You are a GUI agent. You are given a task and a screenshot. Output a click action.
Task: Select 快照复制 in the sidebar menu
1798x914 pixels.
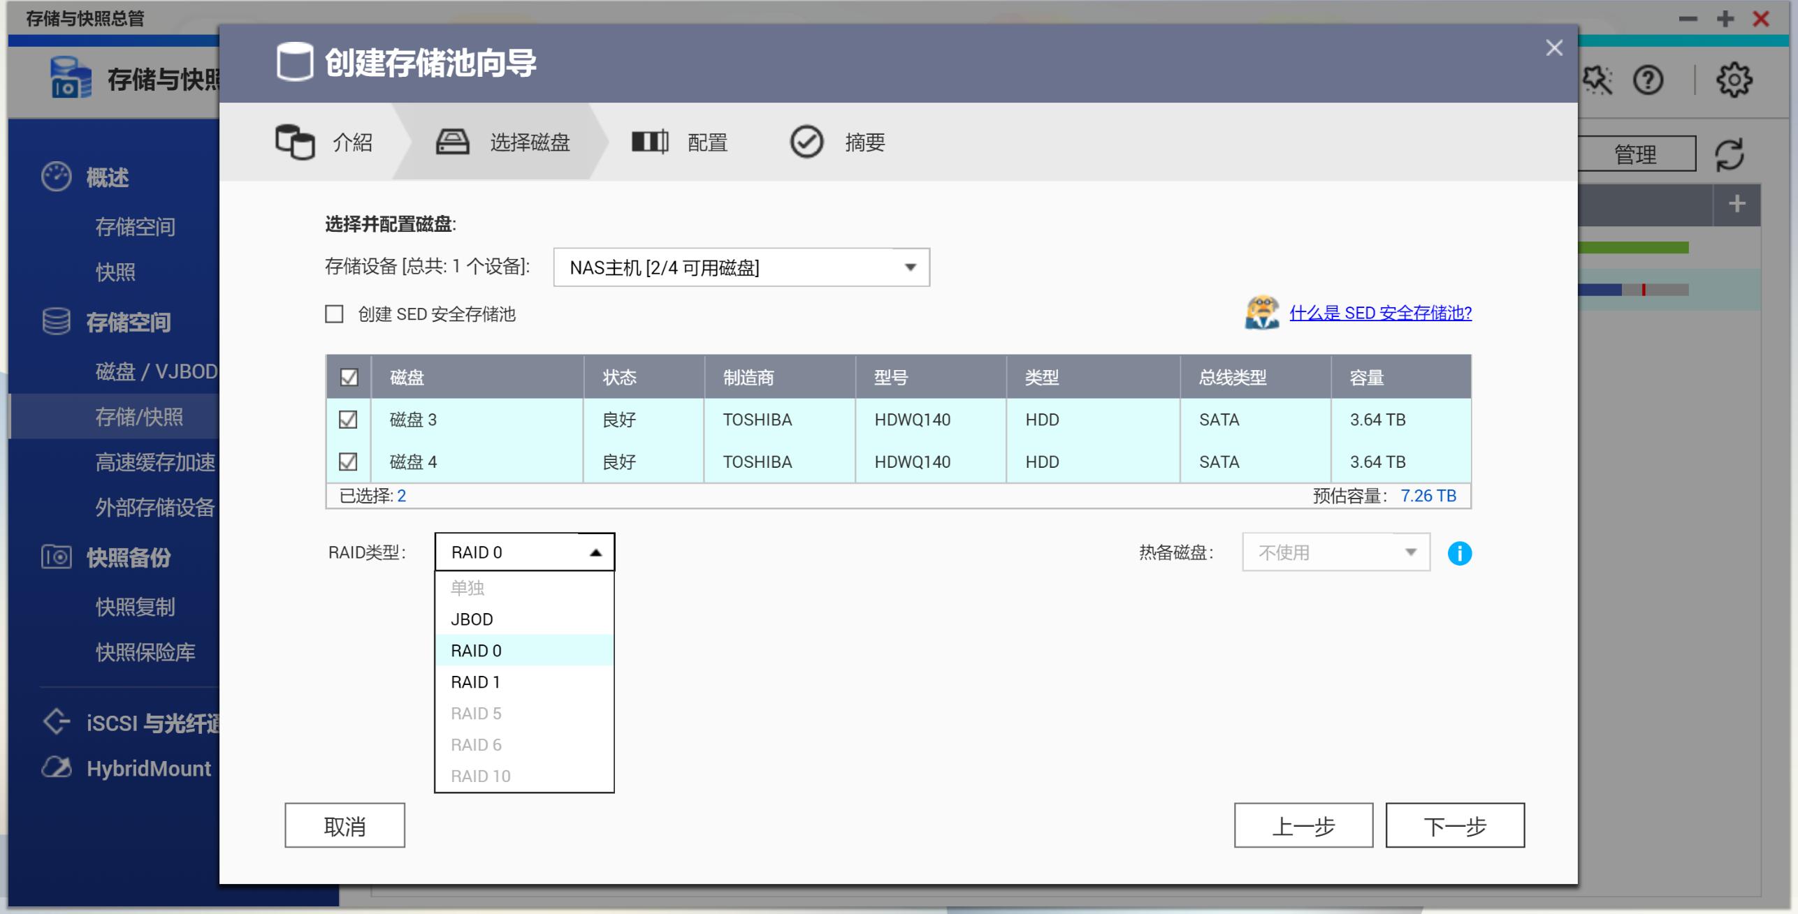pos(135,606)
